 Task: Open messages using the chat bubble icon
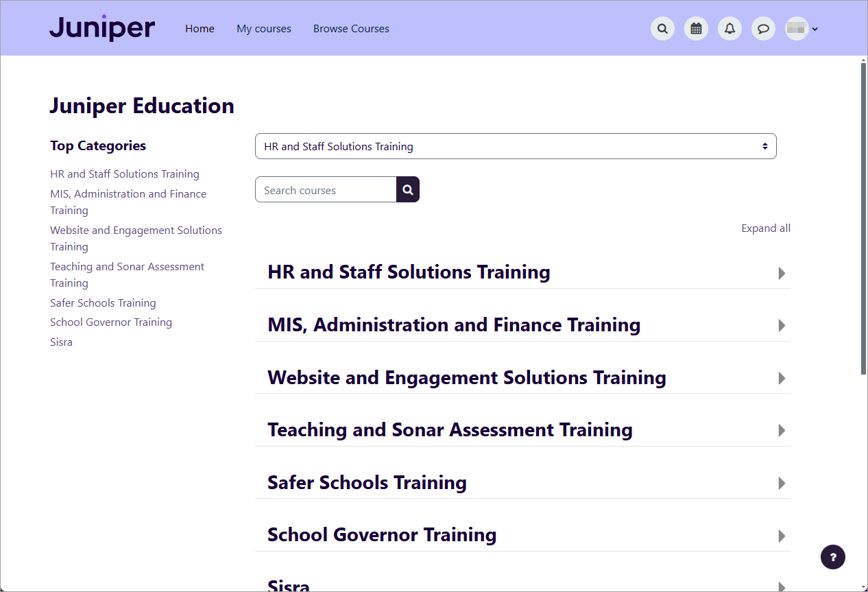763,28
